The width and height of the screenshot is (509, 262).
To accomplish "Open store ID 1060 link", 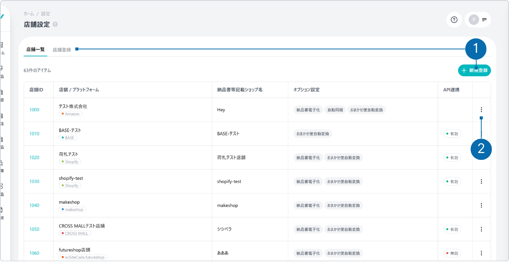I will pyautogui.click(x=34, y=253).
